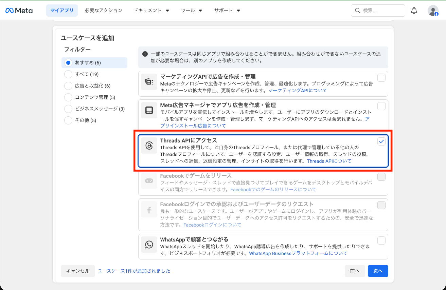Open the notifications bell
The width and height of the screenshot is (446, 290).
pyautogui.click(x=414, y=11)
